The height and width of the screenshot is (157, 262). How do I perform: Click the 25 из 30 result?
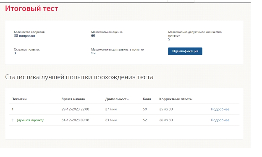[x=166, y=109]
